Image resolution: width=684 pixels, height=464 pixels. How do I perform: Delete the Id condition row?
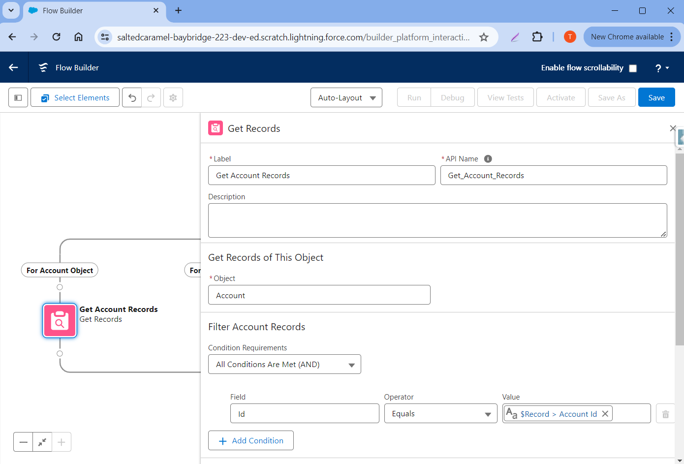coord(665,414)
